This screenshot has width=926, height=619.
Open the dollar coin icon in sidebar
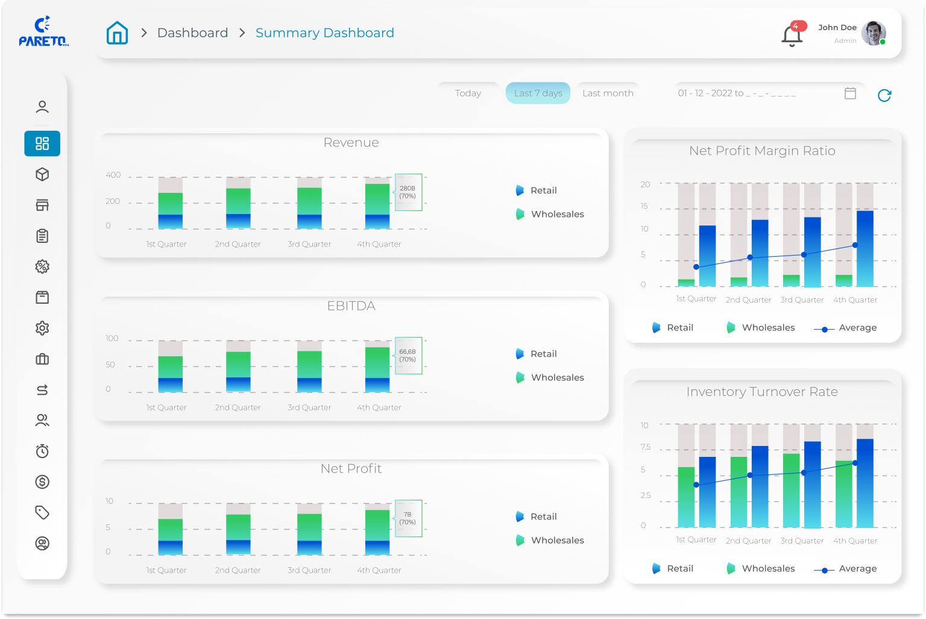[x=42, y=482]
